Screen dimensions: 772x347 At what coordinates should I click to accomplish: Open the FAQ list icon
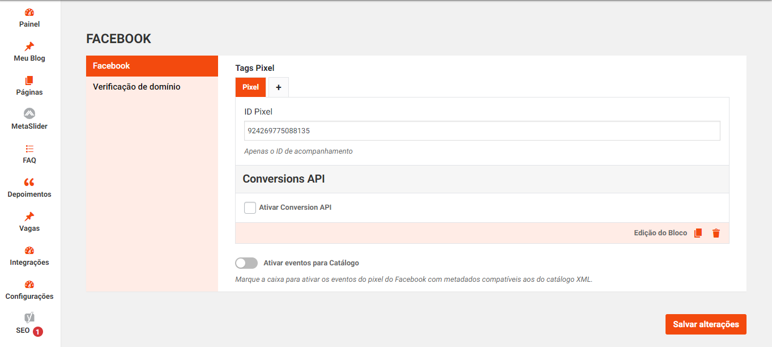click(x=29, y=149)
